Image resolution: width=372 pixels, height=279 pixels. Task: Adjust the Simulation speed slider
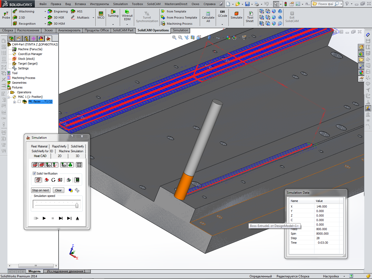tap(77, 205)
